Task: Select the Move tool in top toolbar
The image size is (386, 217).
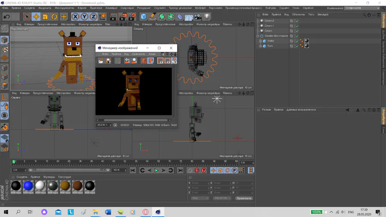Action: (36, 17)
